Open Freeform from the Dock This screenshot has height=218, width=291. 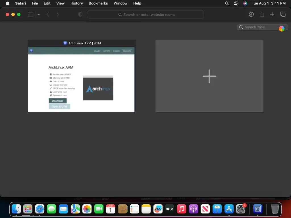(x=158, y=209)
